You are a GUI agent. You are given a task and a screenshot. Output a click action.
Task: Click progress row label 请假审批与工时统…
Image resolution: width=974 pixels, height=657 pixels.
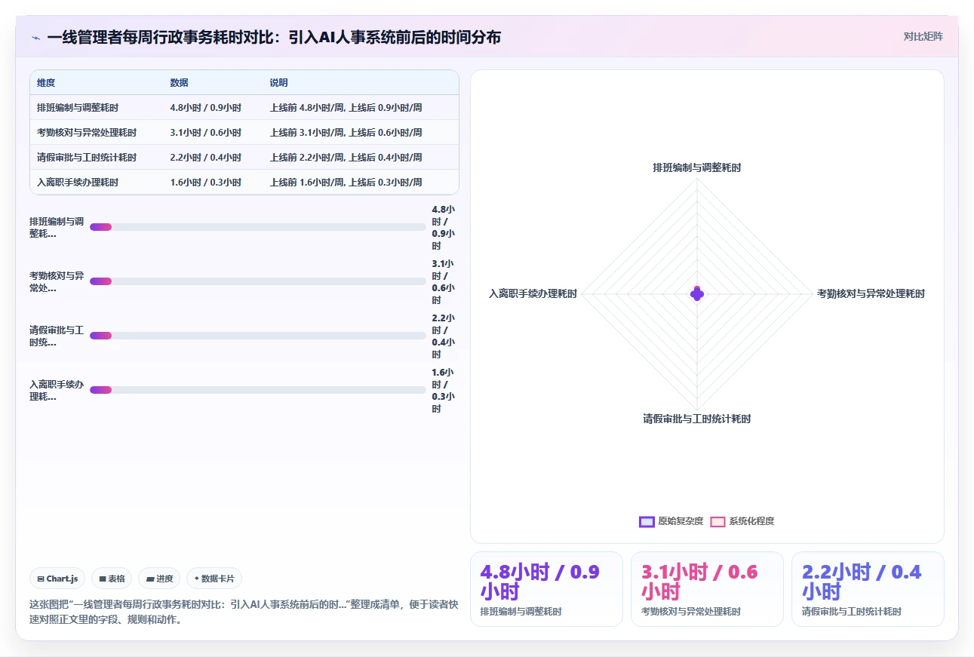(57, 336)
